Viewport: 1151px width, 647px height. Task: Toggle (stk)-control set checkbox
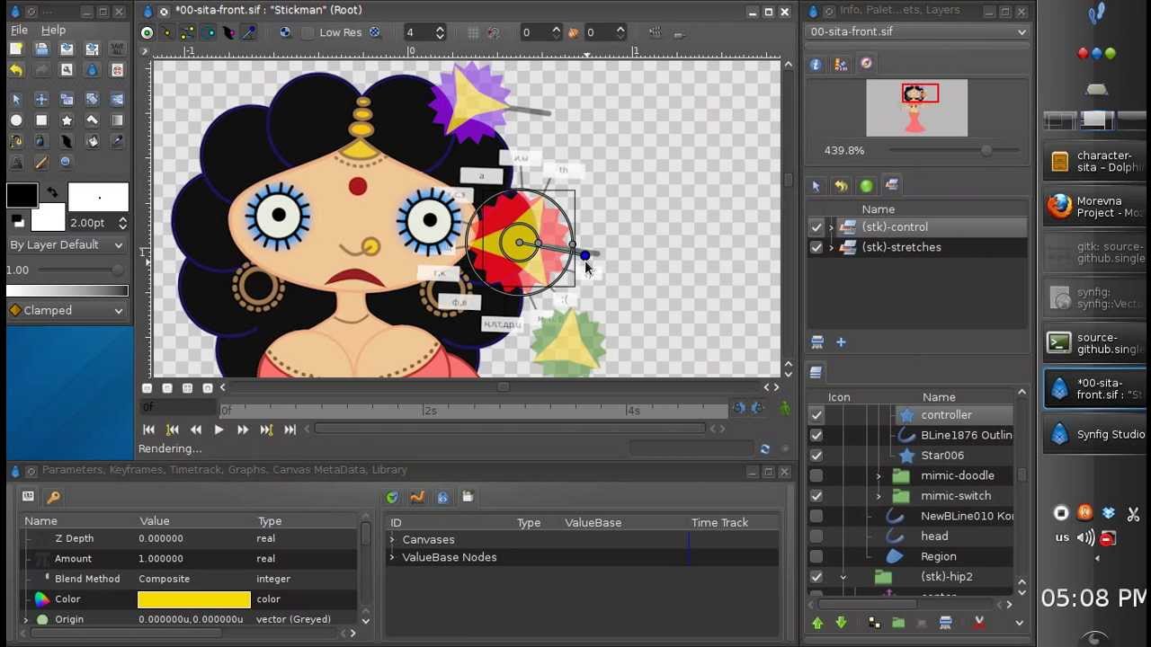click(x=816, y=227)
